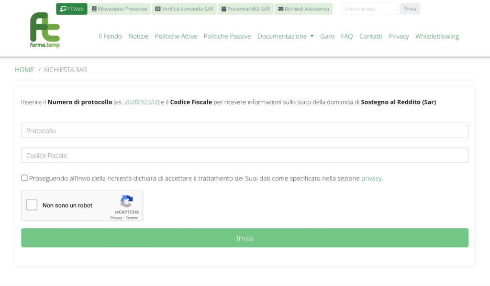The width and height of the screenshot is (490, 286).
Task: Open the Privacy menu item
Action: pos(399,36)
